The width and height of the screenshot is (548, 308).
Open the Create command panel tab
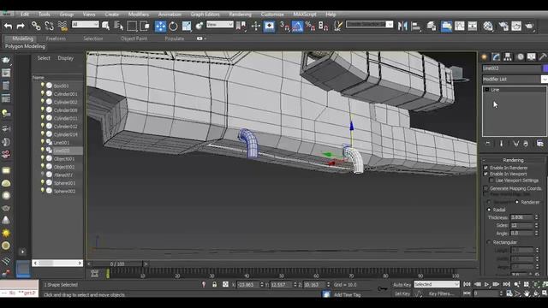[x=485, y=57]
